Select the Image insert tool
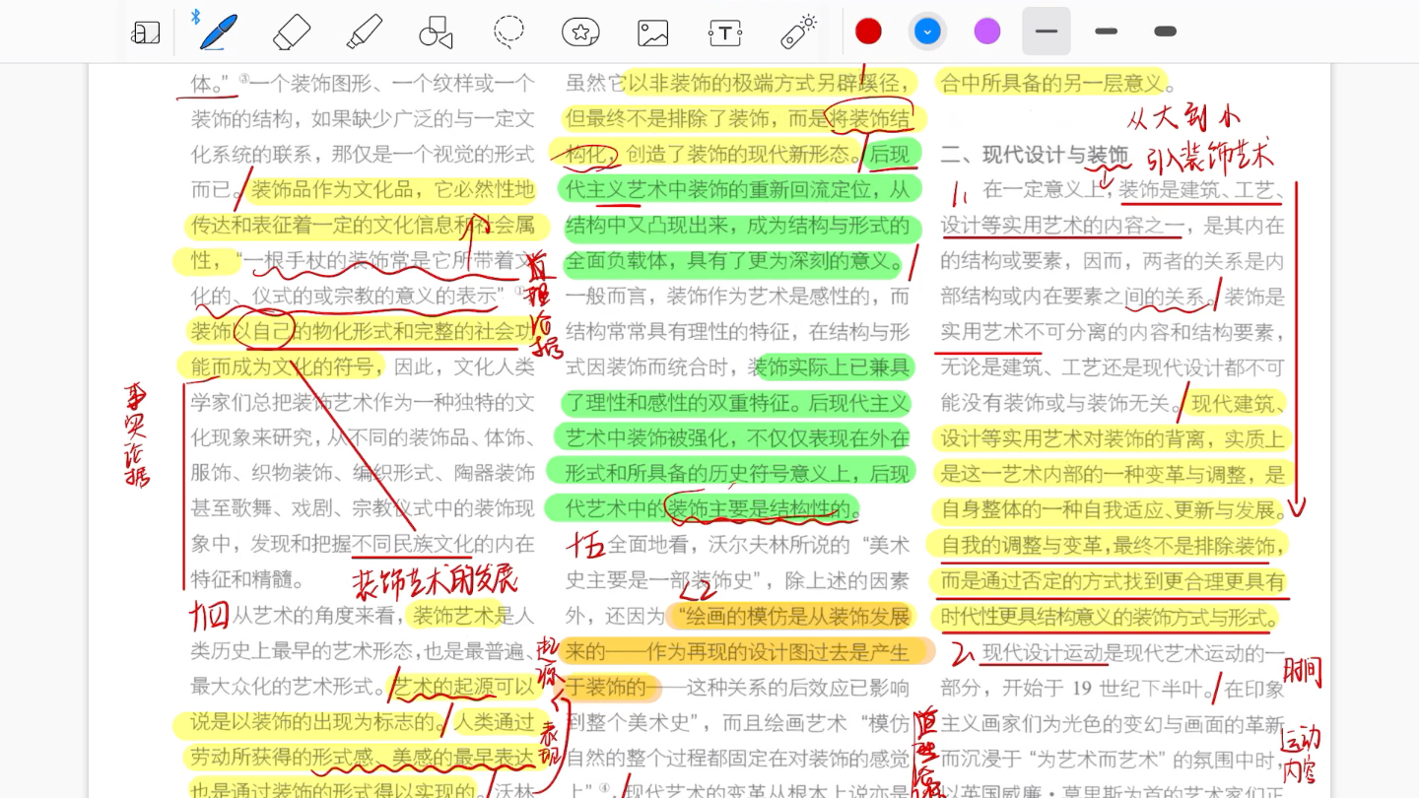Screen dimensions: 1419x798 pos(652,33)
